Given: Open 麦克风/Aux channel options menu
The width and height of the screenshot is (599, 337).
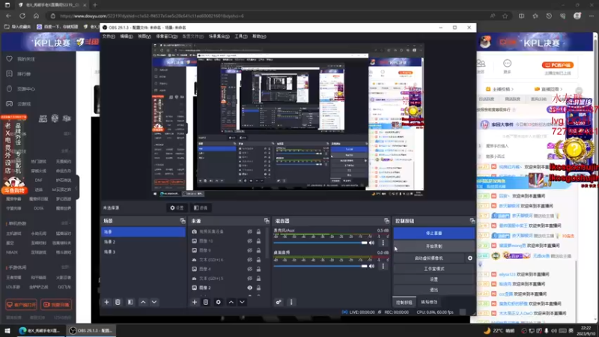Looking at the screenshot, I should (x=383, y=243).
